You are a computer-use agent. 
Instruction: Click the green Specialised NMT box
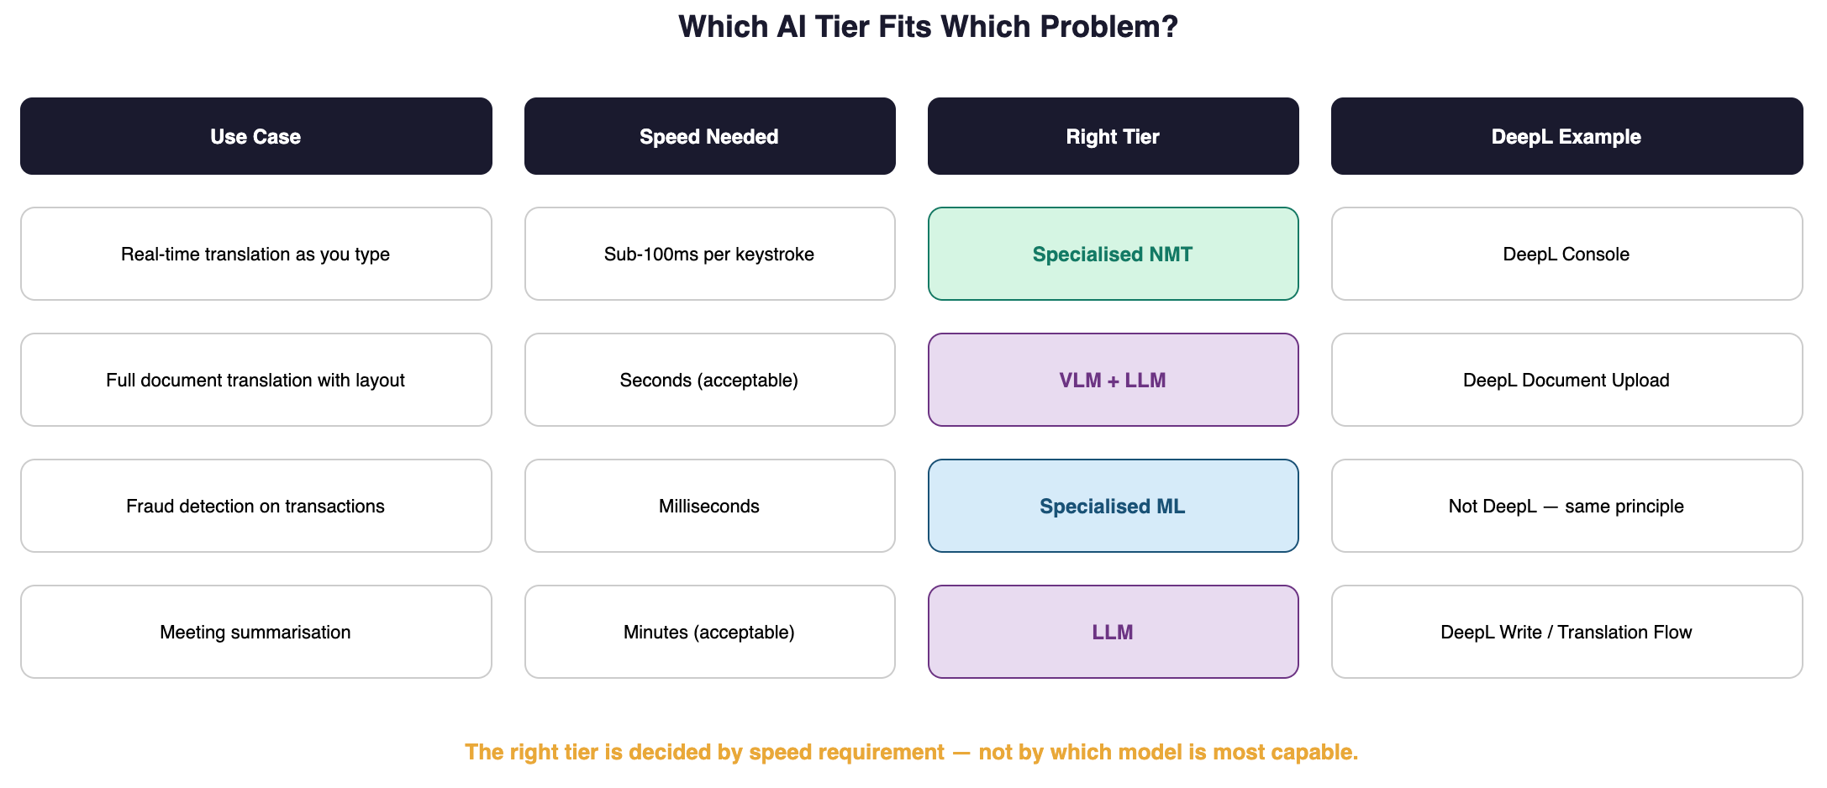(x=1114, y=254)
